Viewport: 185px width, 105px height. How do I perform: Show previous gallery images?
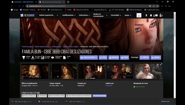[x=22, y=78]
